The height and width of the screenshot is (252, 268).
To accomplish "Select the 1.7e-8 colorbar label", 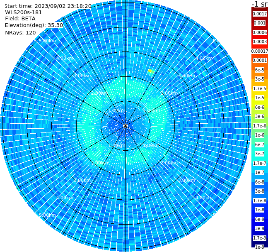I will (260, 201).
